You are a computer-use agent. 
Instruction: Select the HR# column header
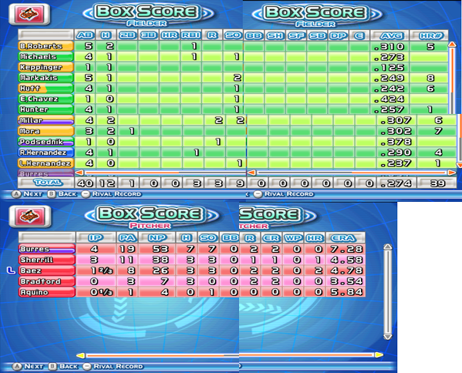tap(429, 36)
